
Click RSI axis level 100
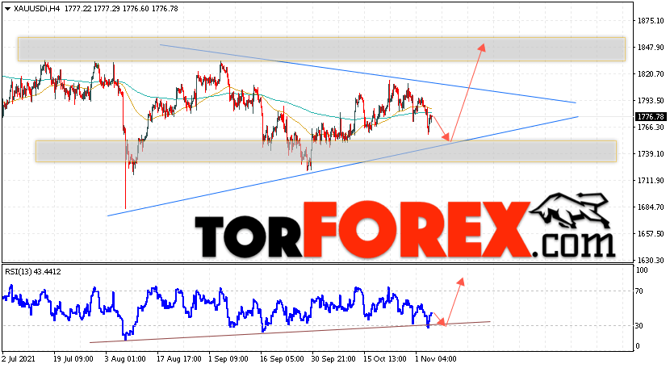(642, 270)
